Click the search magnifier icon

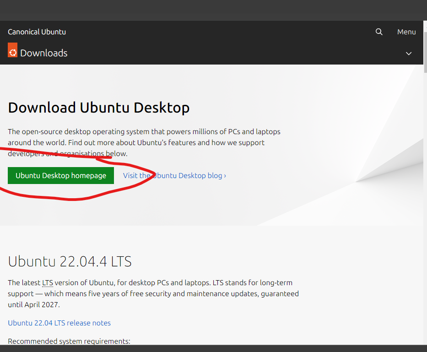coord(379,32)
